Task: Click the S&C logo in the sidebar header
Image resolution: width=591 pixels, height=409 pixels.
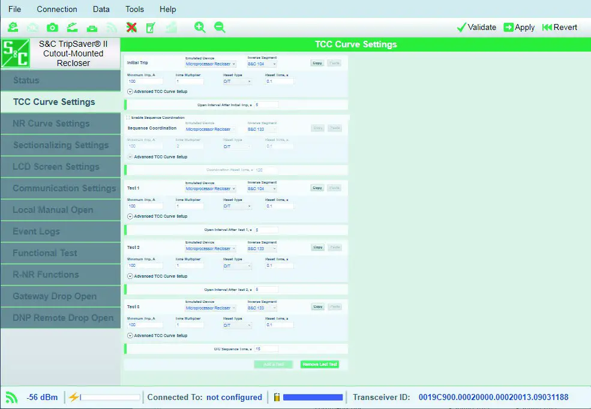Action: [16, 53]
